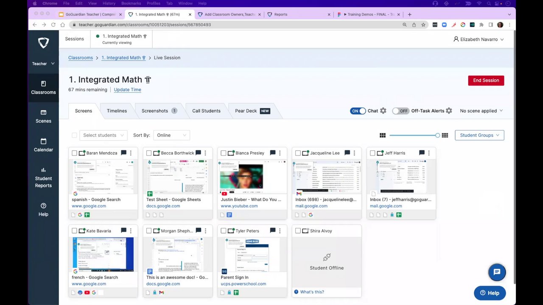Select Becca Borthwick's checkbox
The image size is (543, 305).
tap(149, 153)
